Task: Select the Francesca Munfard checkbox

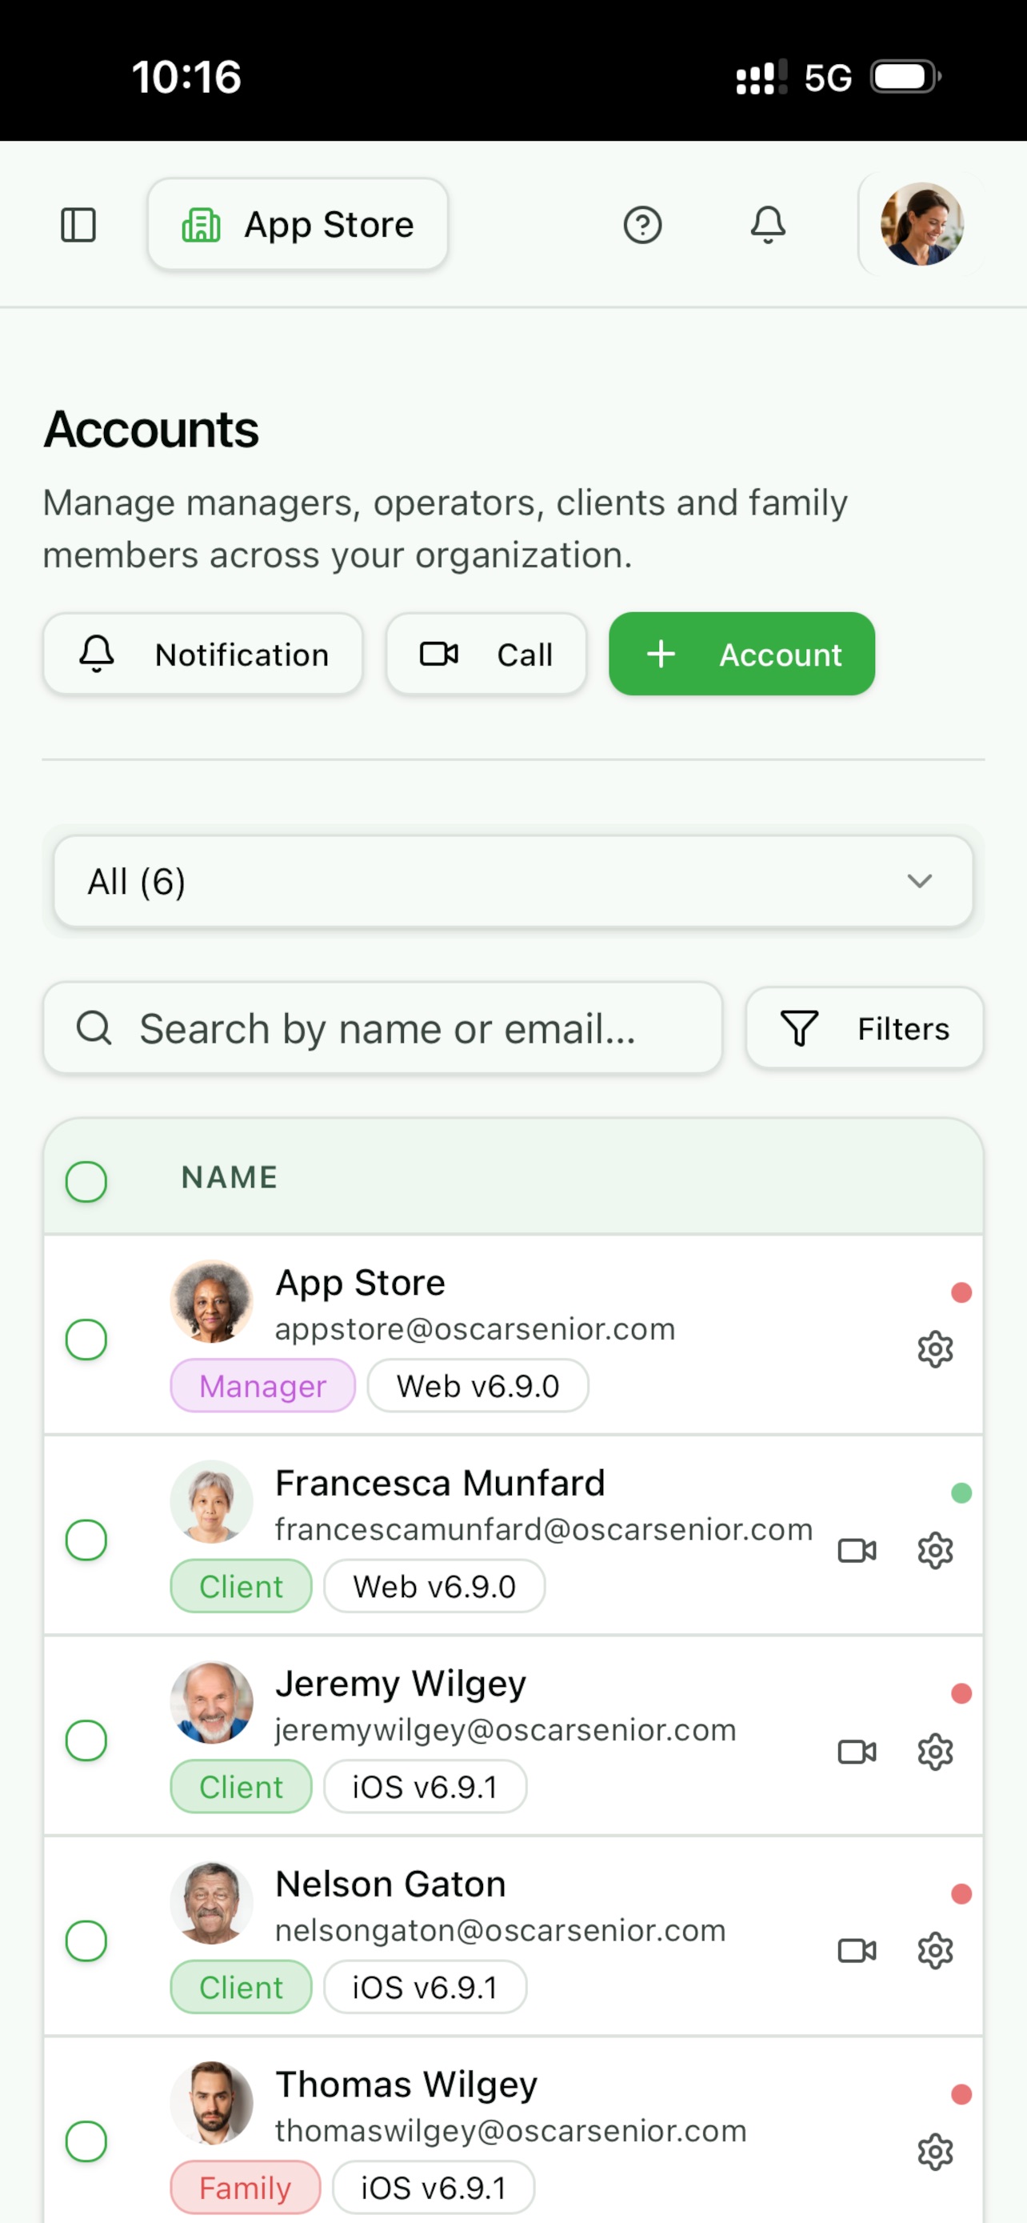Action: (86, 1540)
